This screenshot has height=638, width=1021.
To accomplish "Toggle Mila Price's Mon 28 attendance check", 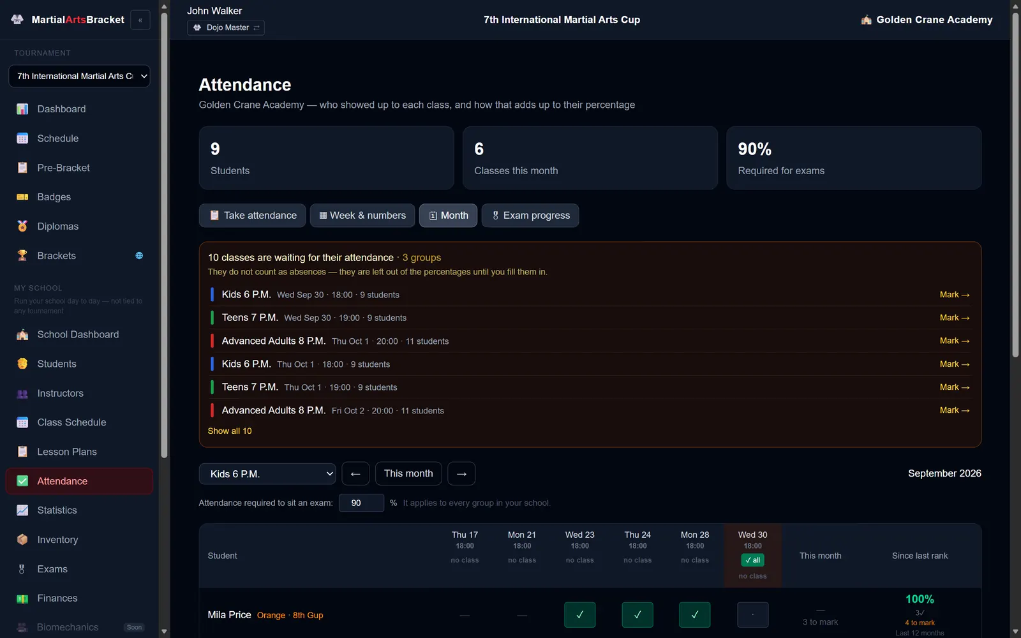I will point(695,615).
